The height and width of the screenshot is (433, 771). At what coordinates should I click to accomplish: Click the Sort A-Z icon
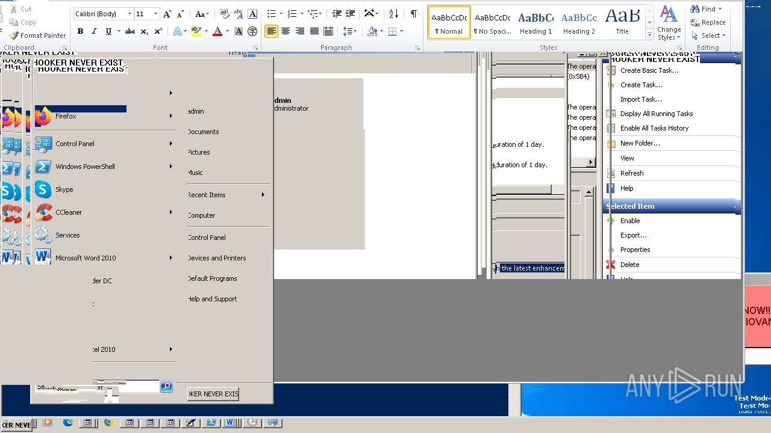pyautogui.click(x=393, y=14)
